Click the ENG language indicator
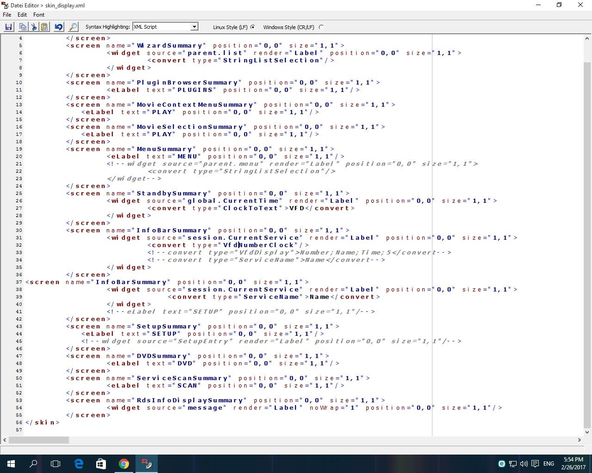Screen dimensions: 592x473 tap(549, 464)
